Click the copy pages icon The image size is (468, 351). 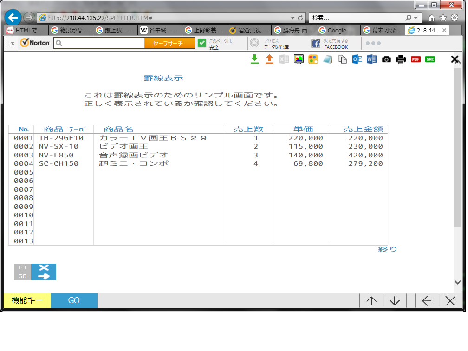[343, 59]
